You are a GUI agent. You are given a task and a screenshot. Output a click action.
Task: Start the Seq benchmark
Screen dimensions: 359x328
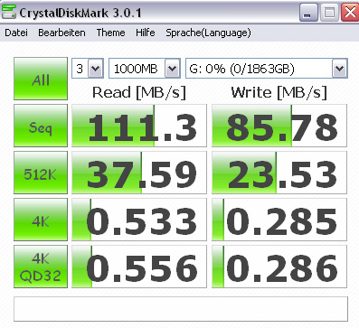[x=41, y=126]
